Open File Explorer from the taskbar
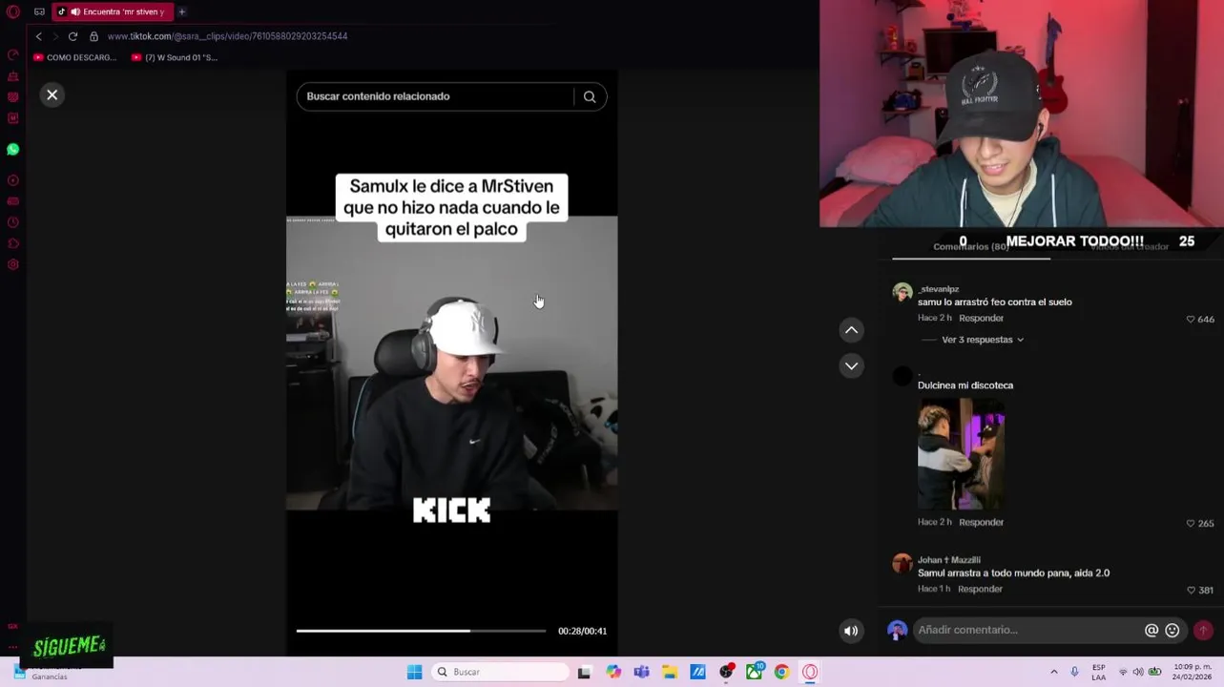The width and height of the screenshot is (1224, 687). point(670,672)
